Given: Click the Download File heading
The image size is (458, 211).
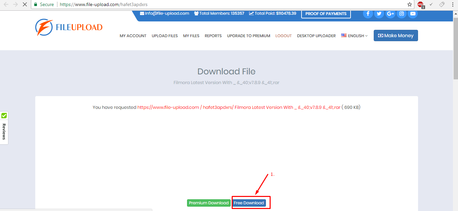Looking at the screenshot, I should [x=226, y=71].
